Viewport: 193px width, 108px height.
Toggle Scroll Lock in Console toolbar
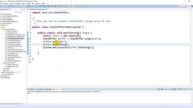click(168, 89)
